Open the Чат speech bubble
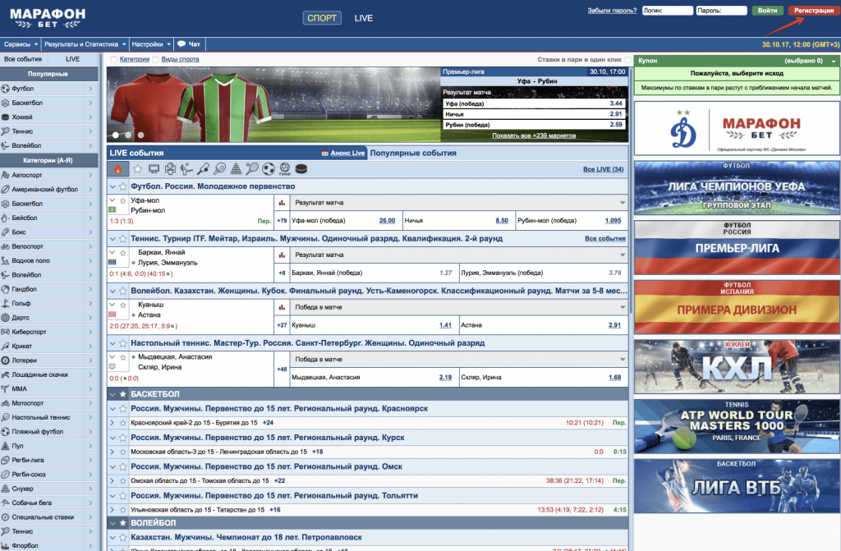 click(189, 44)
